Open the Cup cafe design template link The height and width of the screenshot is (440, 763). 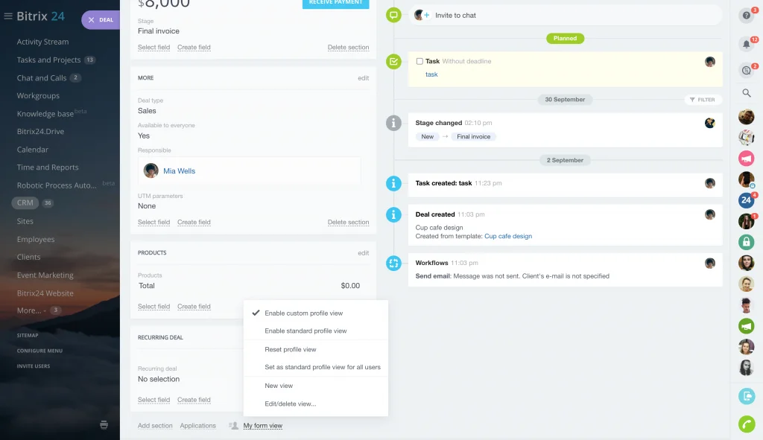507,236
